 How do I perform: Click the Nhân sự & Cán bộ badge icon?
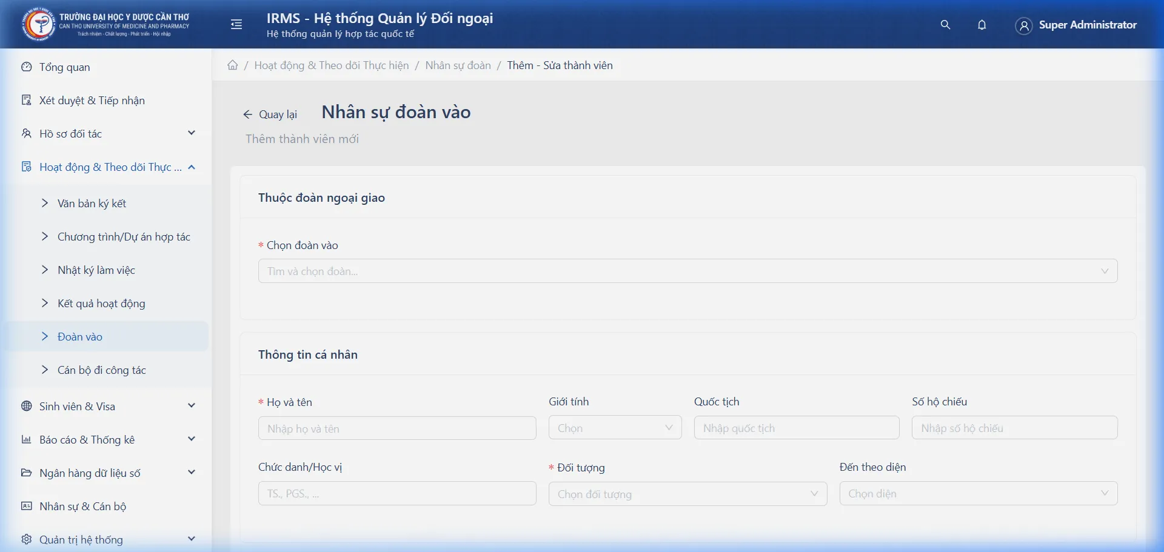click(x=26, y=506)
